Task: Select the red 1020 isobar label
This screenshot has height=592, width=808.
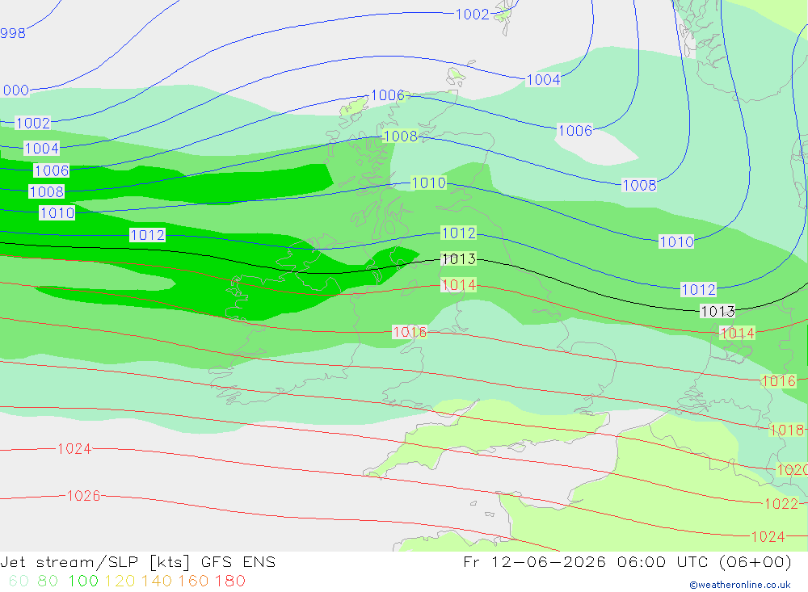Action: pos(792,469)
